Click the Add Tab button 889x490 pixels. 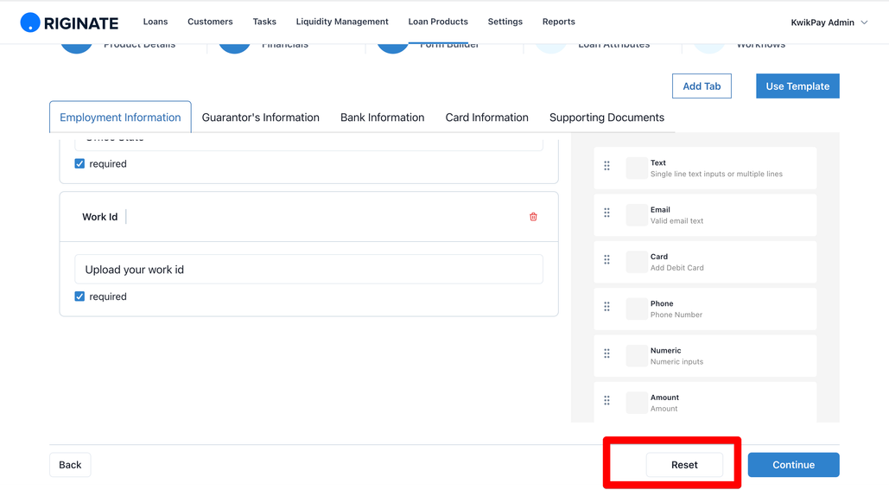tap(702, 86)
